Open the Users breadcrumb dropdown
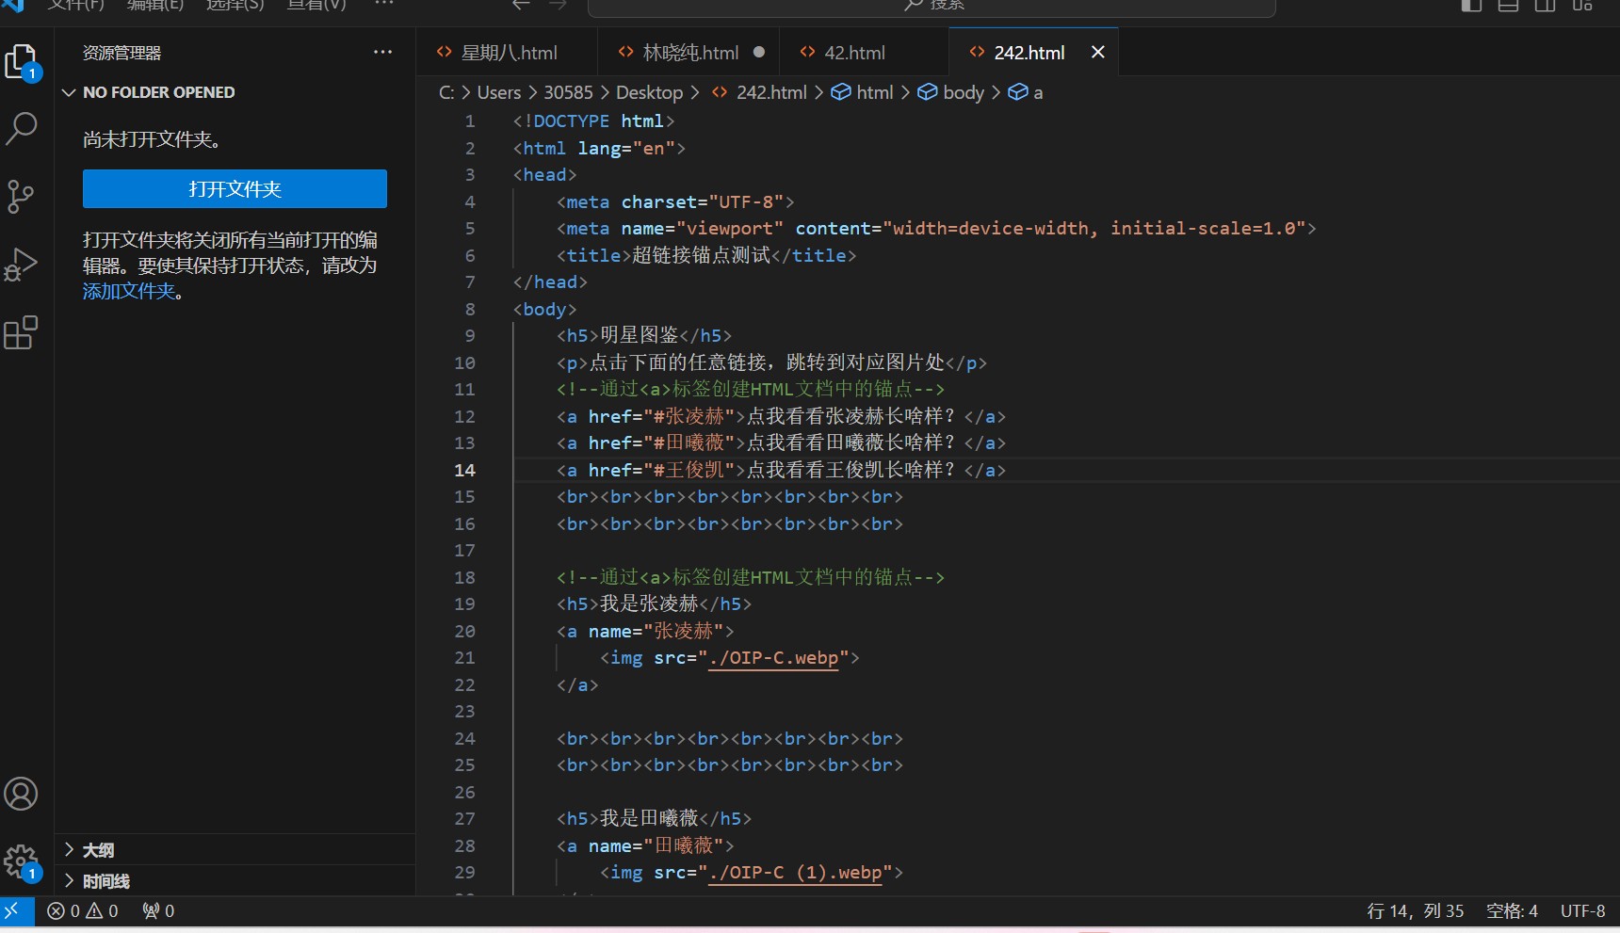The width and height of the screenshot is (1620, 933). tap(499, 92)
